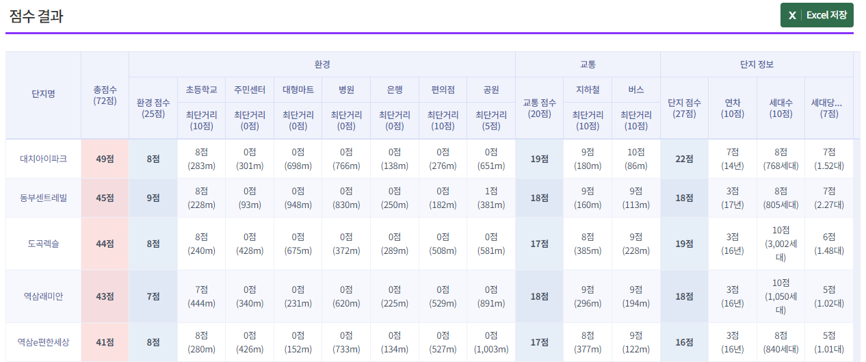The image size is (866, 362).
Task: Click the 환경 점수 column header
Action: pos(153,108)
